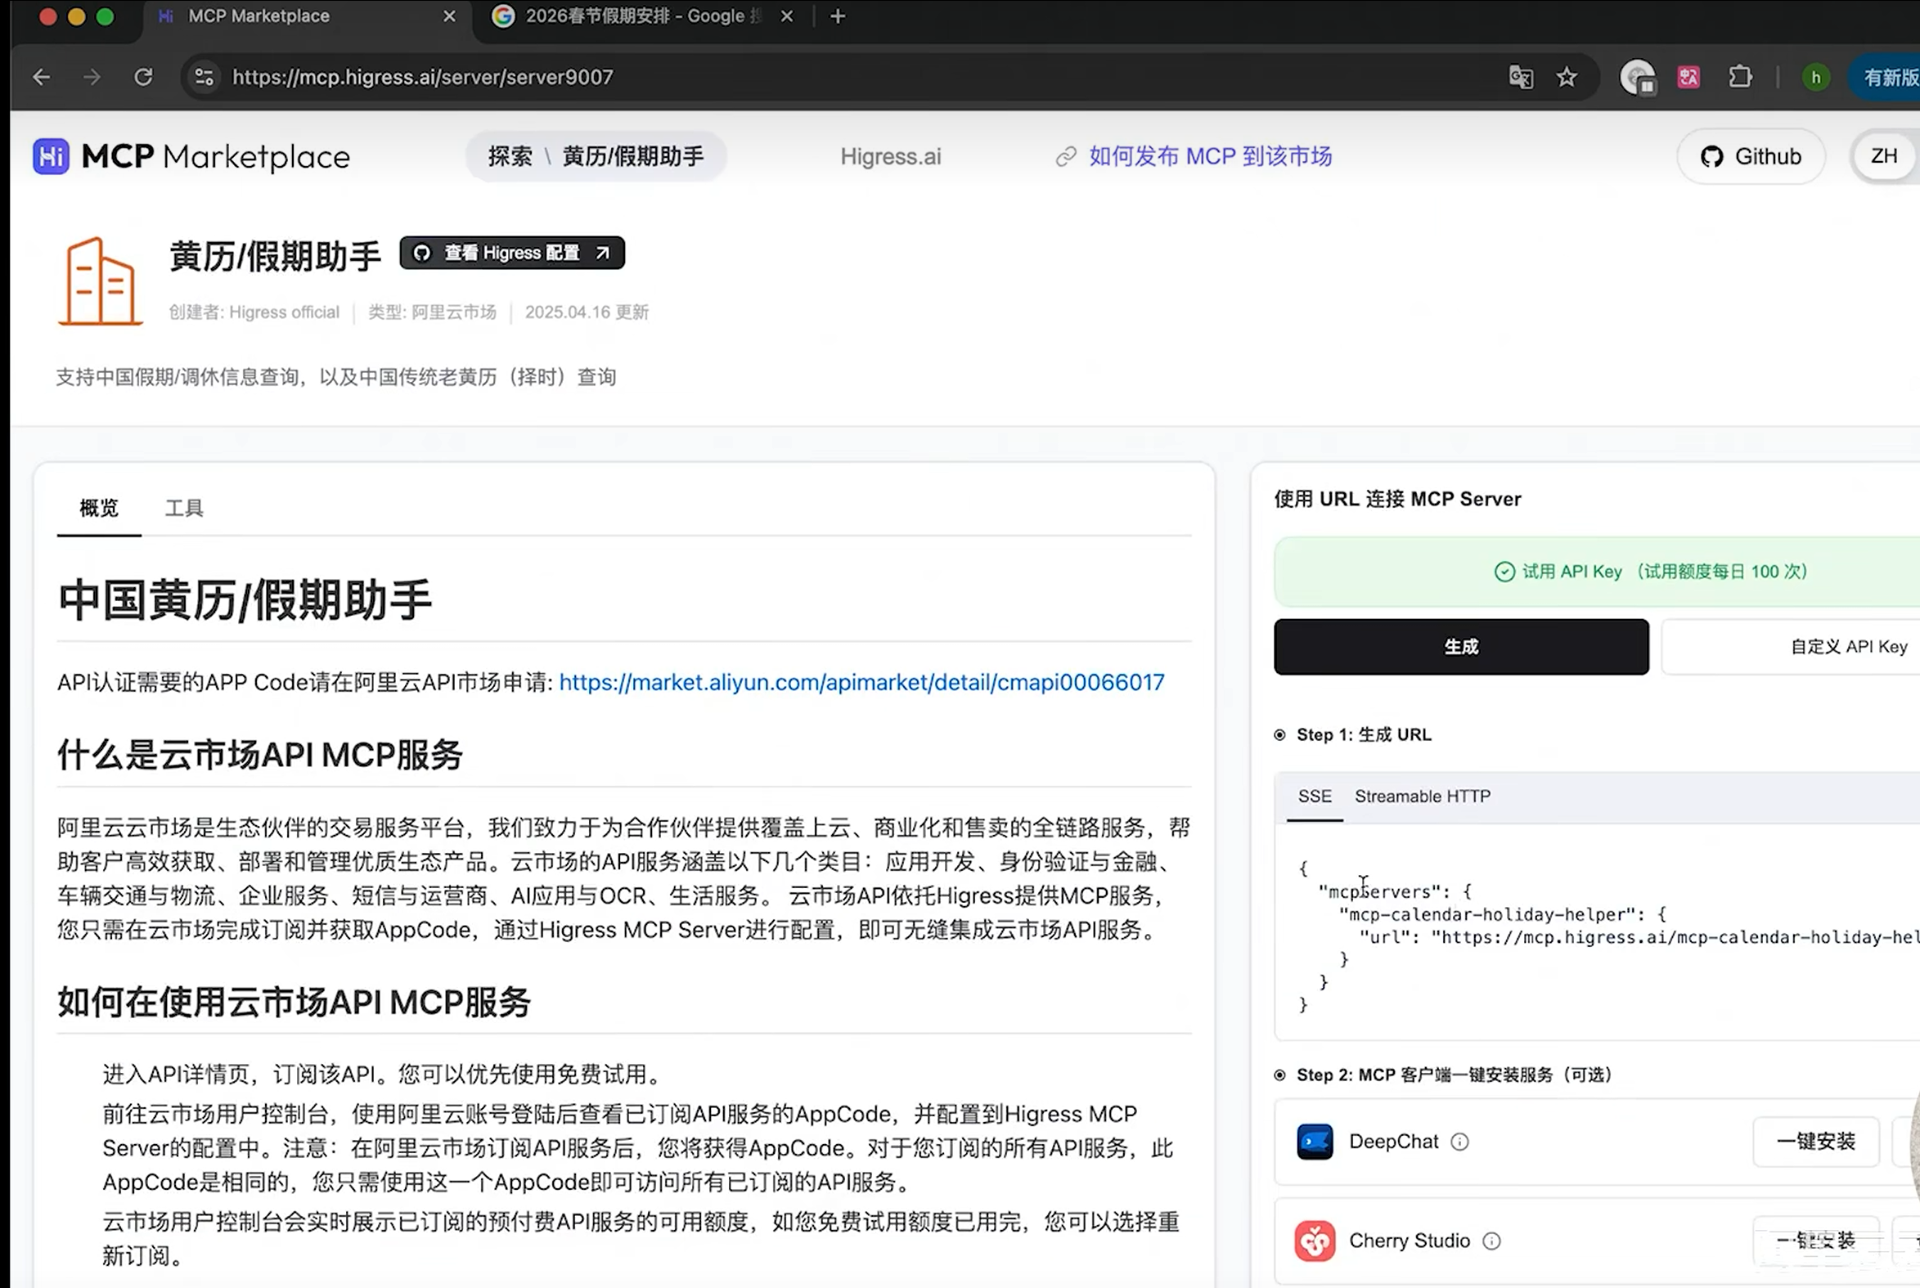Screen dimensions: 1920x1288
Task: Select the SSE tab
Action: click(1315, 796)
